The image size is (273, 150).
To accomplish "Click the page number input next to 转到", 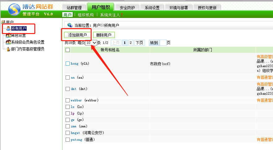I will (x=163, y=43).
